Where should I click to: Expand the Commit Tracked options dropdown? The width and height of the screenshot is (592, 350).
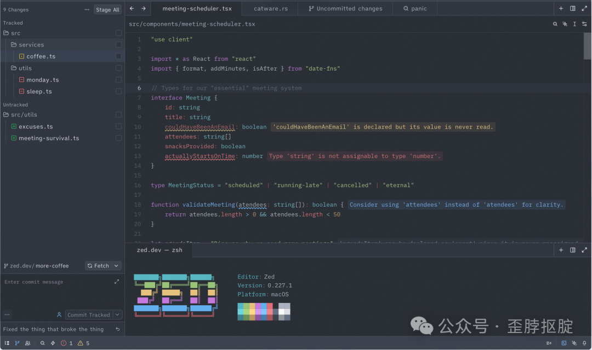117,315
